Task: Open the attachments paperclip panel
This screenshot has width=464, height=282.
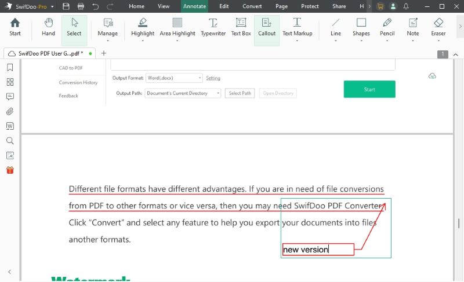Action: [x=10, y=111]
